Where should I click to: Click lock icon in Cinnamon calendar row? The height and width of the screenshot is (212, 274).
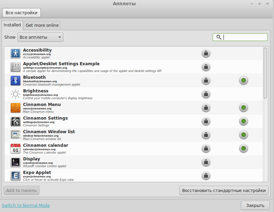[206, 148]
